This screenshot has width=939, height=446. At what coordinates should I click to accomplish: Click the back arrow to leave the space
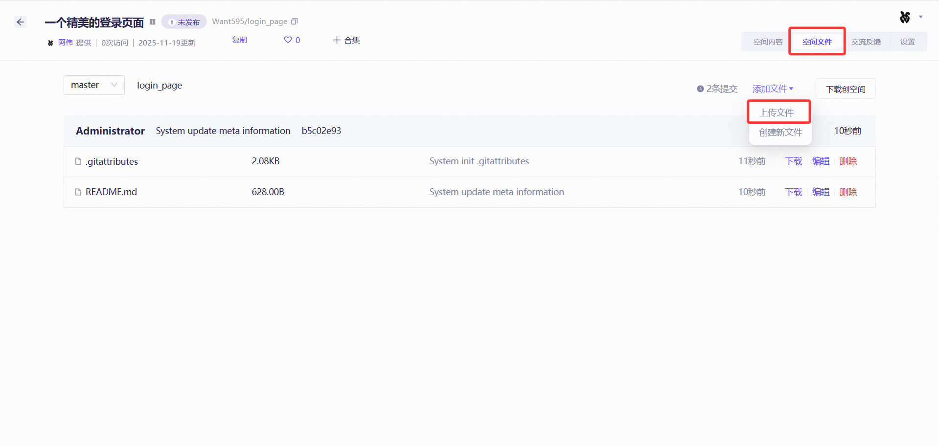click(20, 22)
